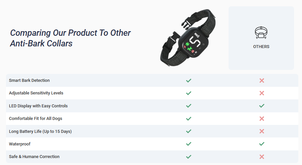
Task: Click the red X for Adjustable Sensitivity Levels
Action: click(261, 93)
